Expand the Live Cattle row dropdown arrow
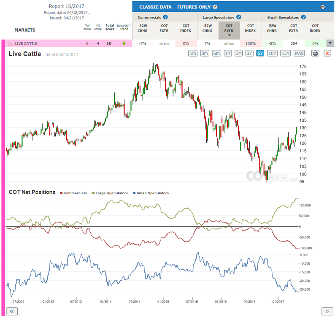This screenshot has height=316, width=335. pos(330,43)
